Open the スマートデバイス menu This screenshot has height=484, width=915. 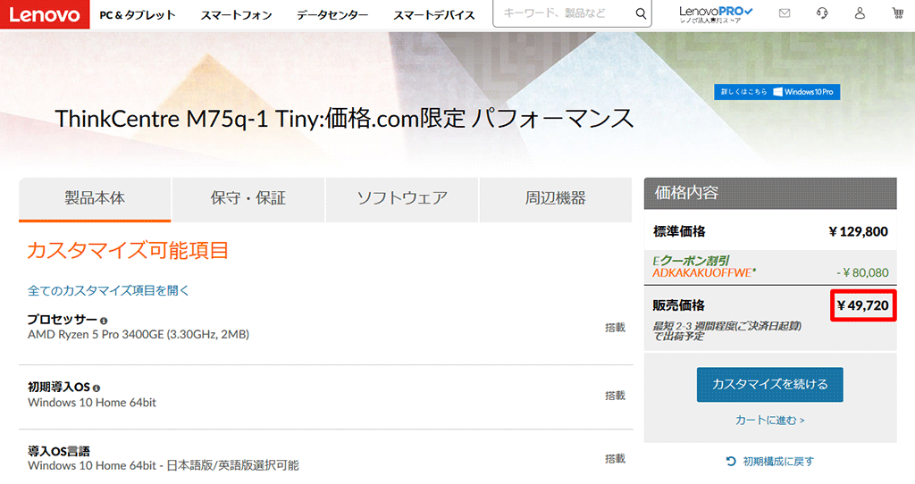point(433,15)
